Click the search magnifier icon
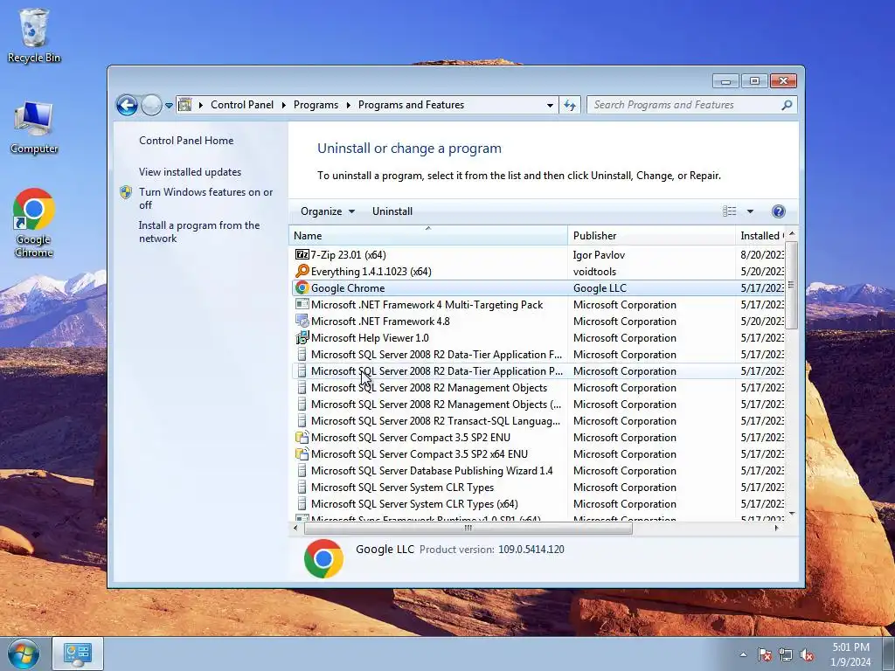Viewport: 895px width, 671px height. click(x=787, y=105)
